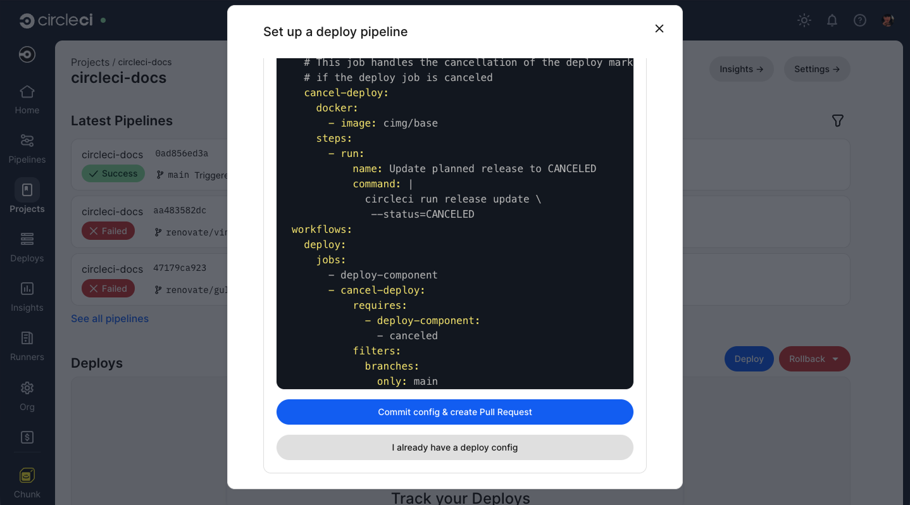Open Insights from the sidebar
Viewport: 910px width, 505px height.
[x=27, y=296]
